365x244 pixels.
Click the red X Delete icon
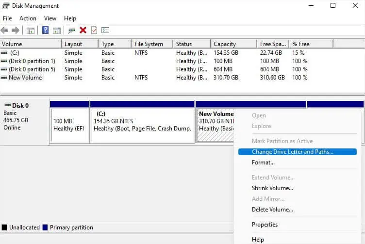[x=83, y=30]
